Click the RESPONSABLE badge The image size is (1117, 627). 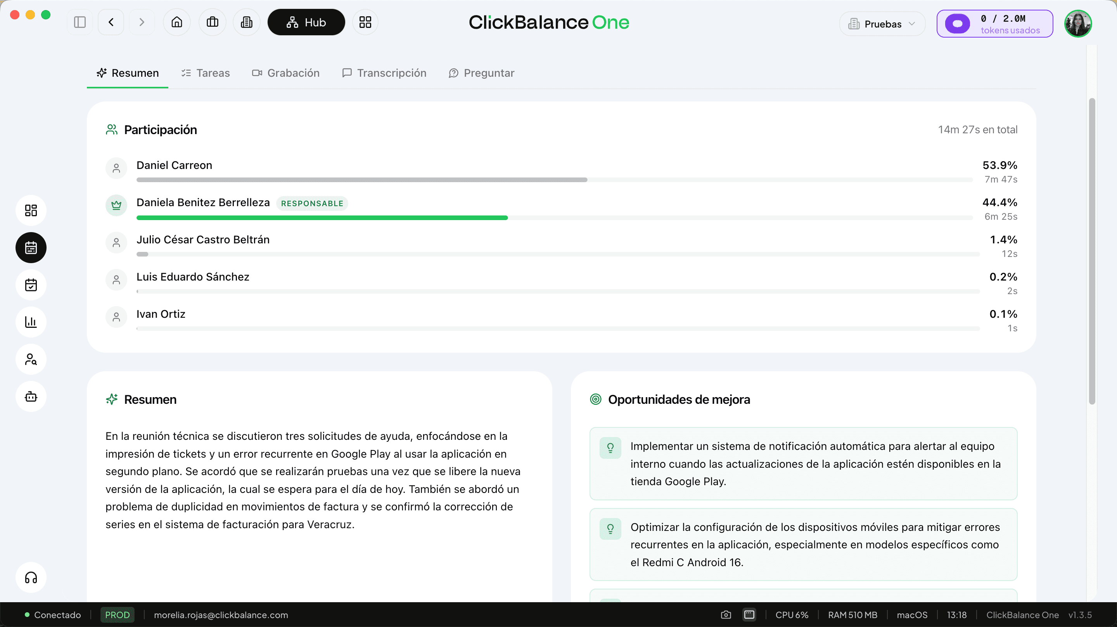tap(312, 203)
